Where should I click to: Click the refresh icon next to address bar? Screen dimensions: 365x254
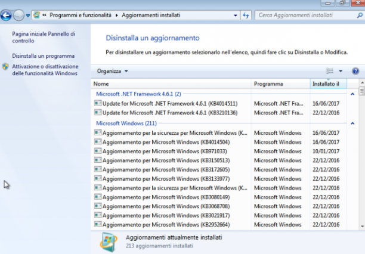[x=246, y=16]
